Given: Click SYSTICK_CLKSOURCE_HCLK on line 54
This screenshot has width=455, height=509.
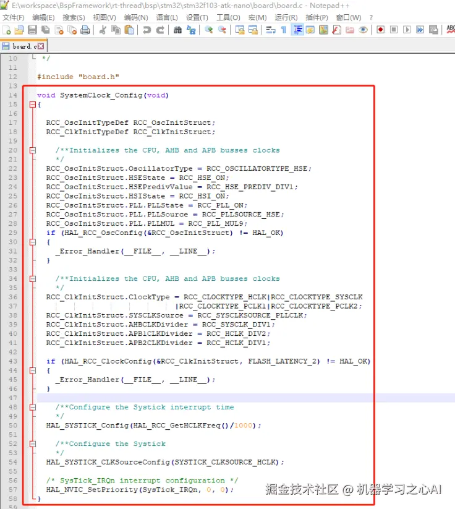Looking at the screenshot, I should coord(225,462).
